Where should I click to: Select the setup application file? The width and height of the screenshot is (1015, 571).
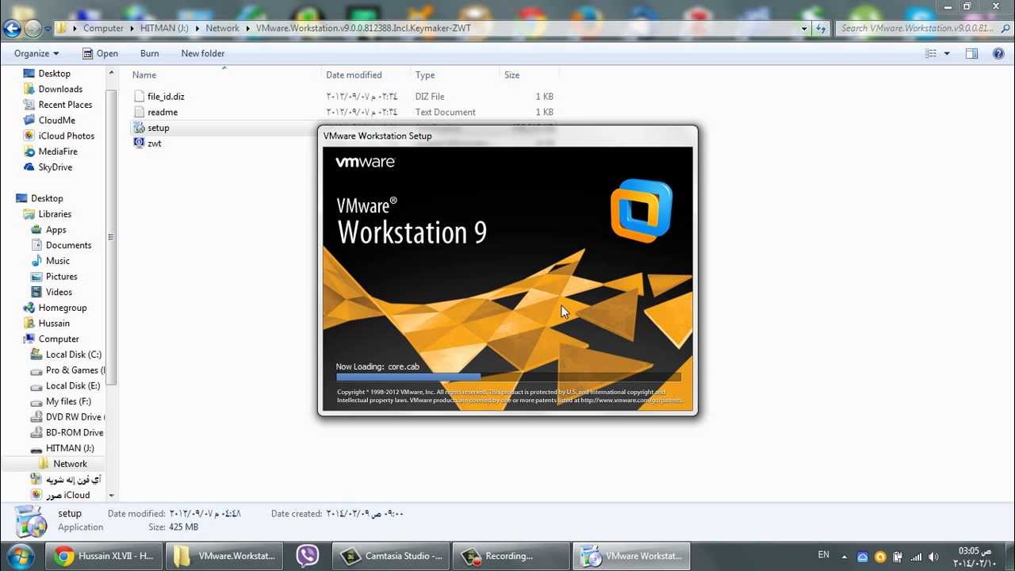(158, 128)
